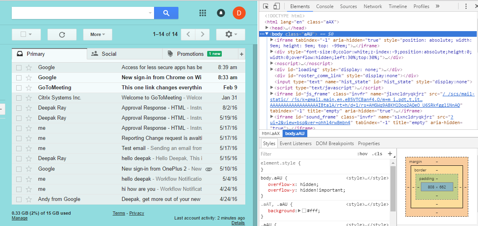Toggle .cls class editor in Styles
Image resolution: width=478 pixels, height=226 pixels.
click(x=377, y=154)
